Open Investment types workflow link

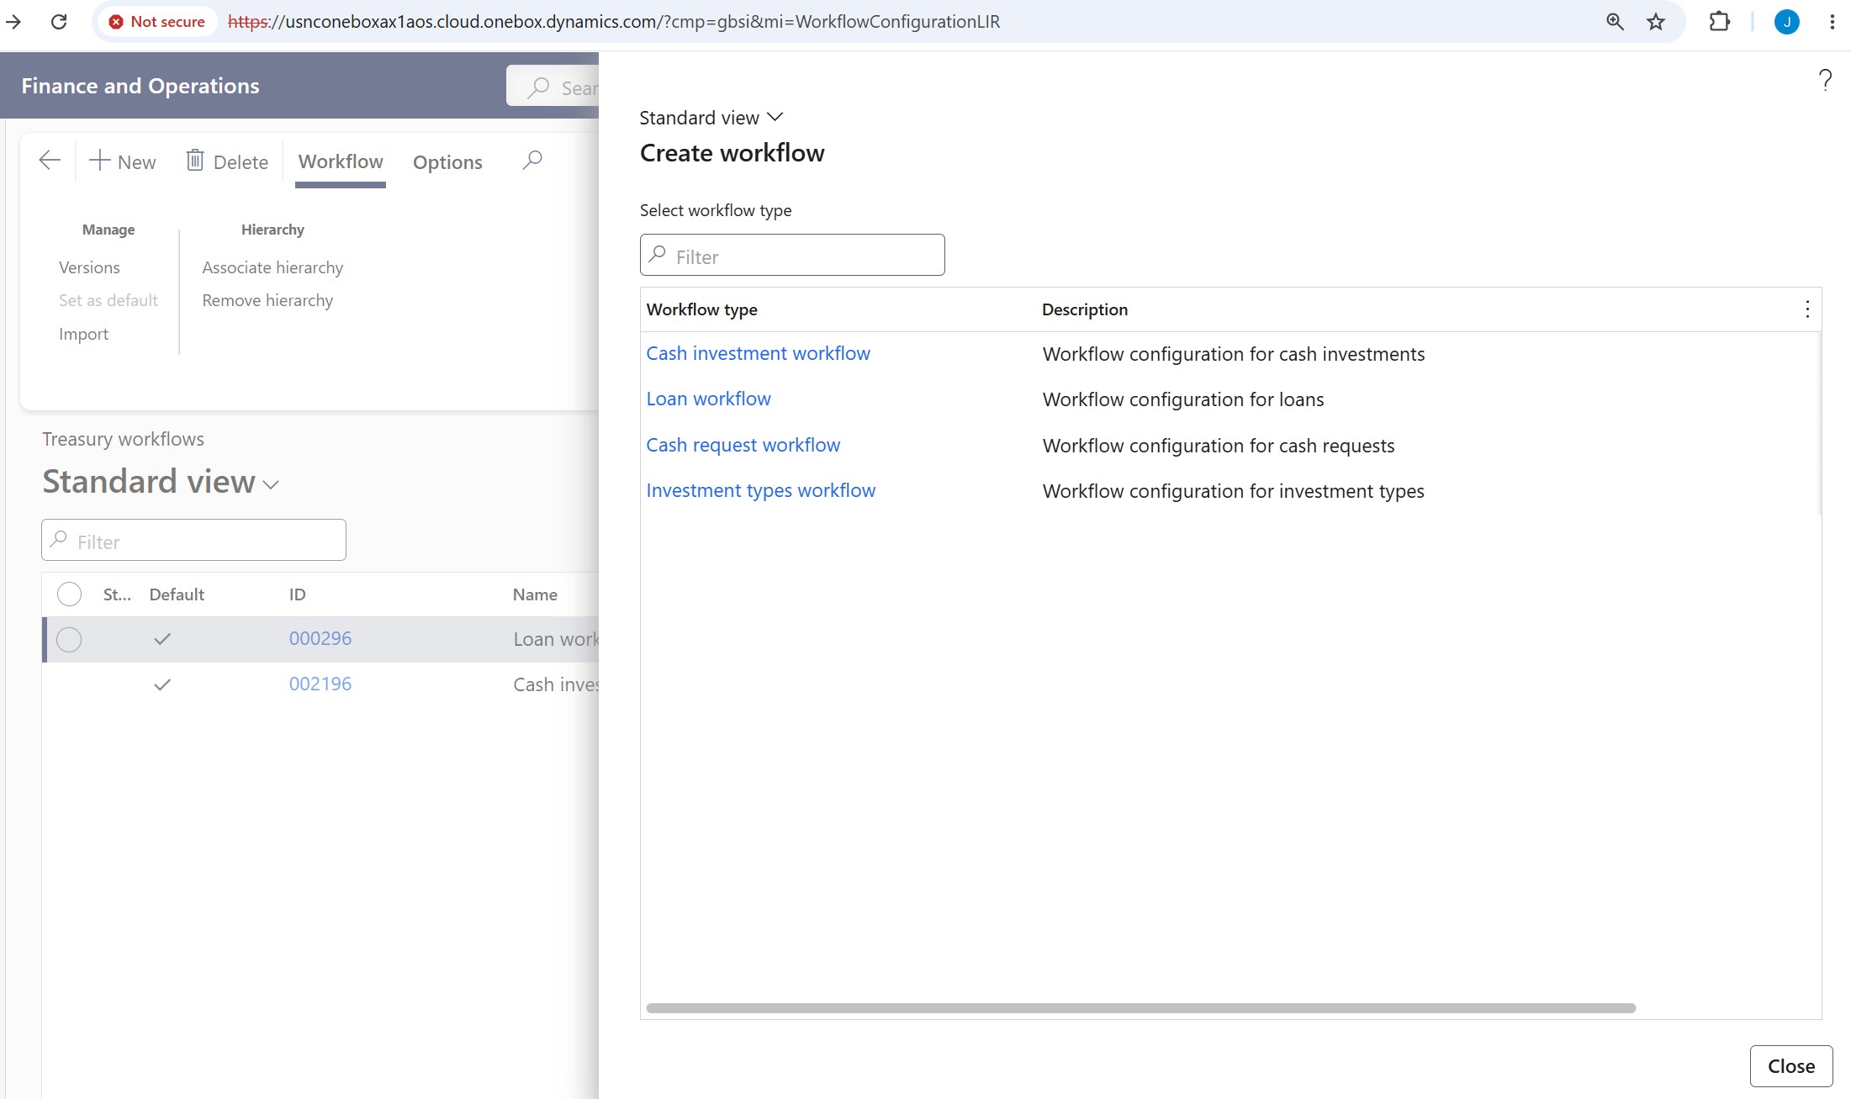coord(760,490)
